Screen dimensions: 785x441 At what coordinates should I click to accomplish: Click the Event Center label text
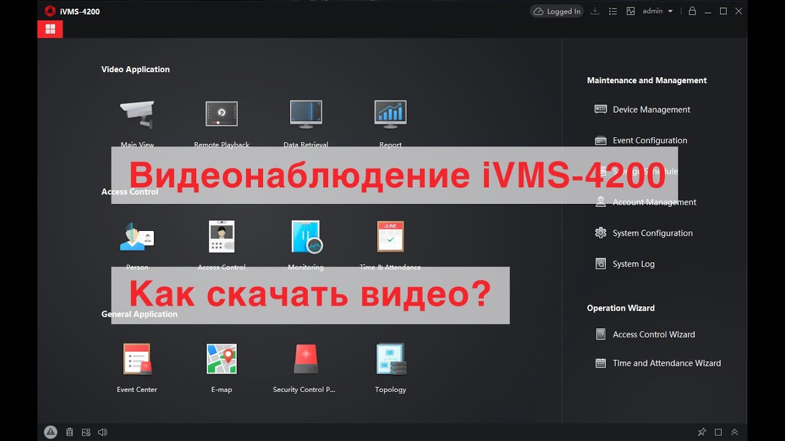(x=137, y=390)
